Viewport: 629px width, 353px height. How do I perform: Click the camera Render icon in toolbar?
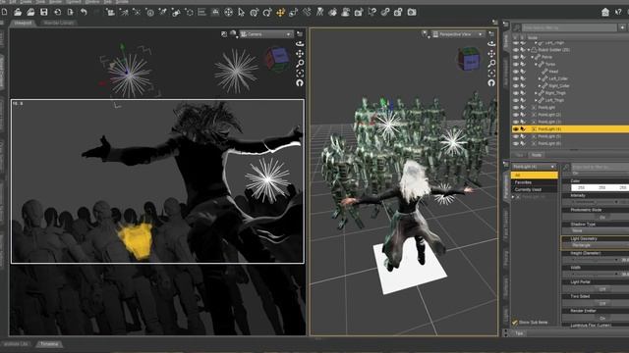click(x=412, y=12)
